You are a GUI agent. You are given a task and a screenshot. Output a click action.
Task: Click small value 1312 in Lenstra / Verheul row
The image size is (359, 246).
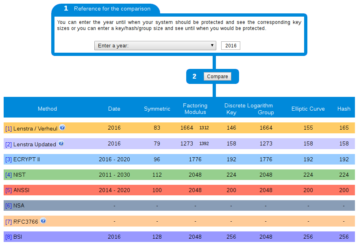click(204, 128)
